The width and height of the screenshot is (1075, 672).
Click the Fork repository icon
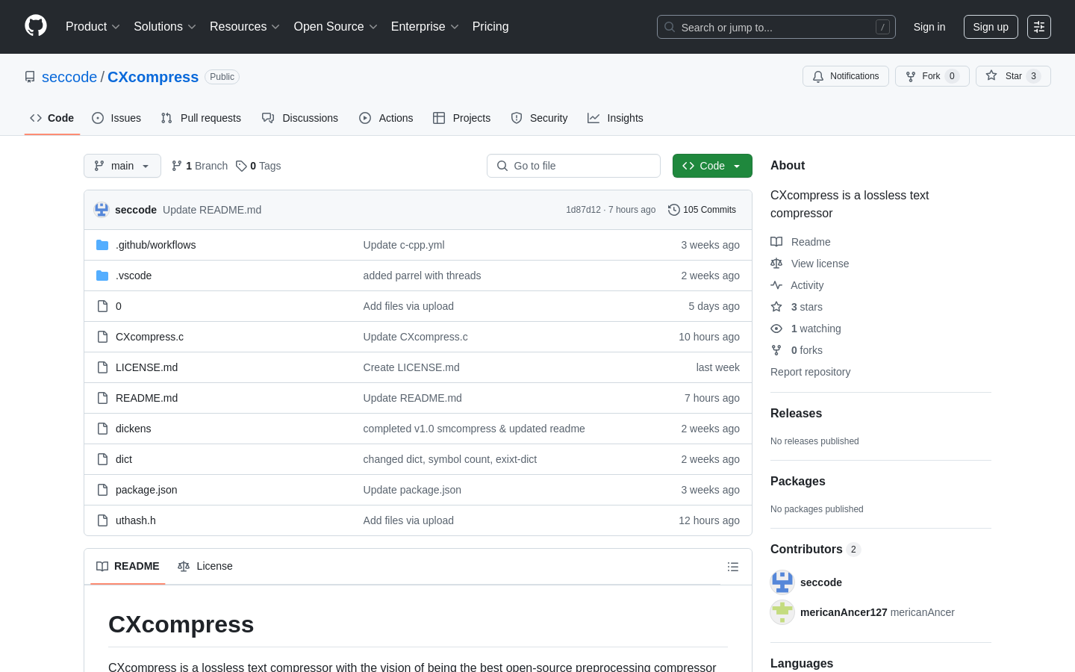click(911, 76)
